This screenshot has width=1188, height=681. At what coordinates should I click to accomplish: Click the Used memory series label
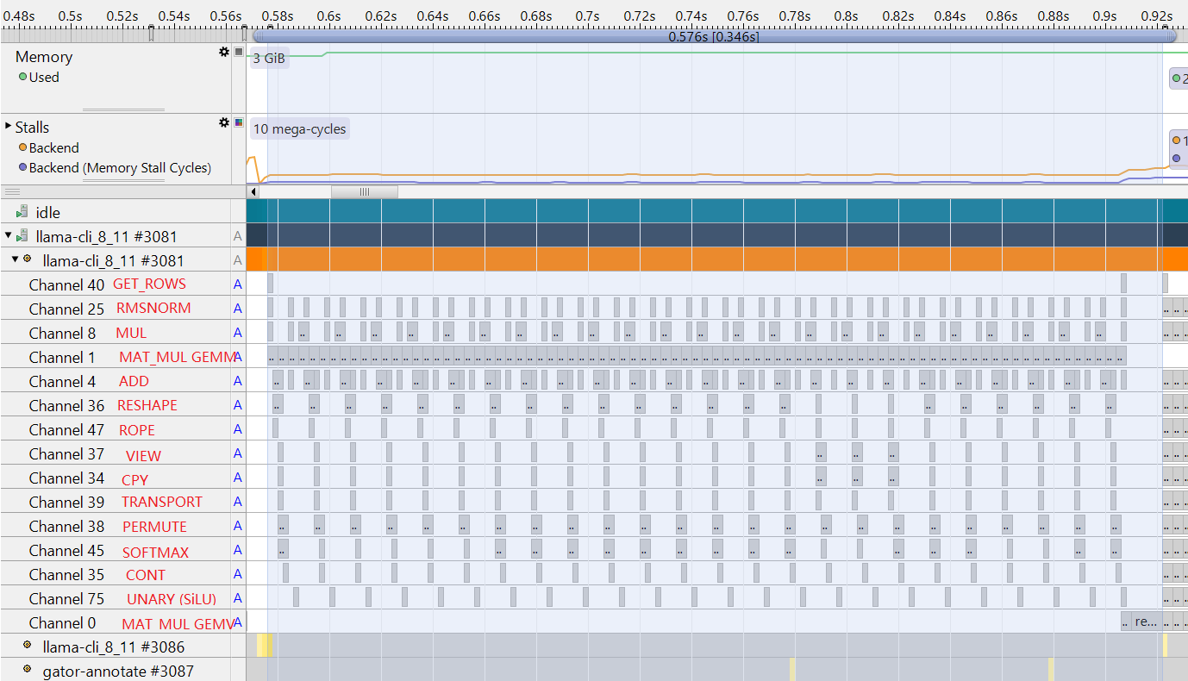point(44,77)
